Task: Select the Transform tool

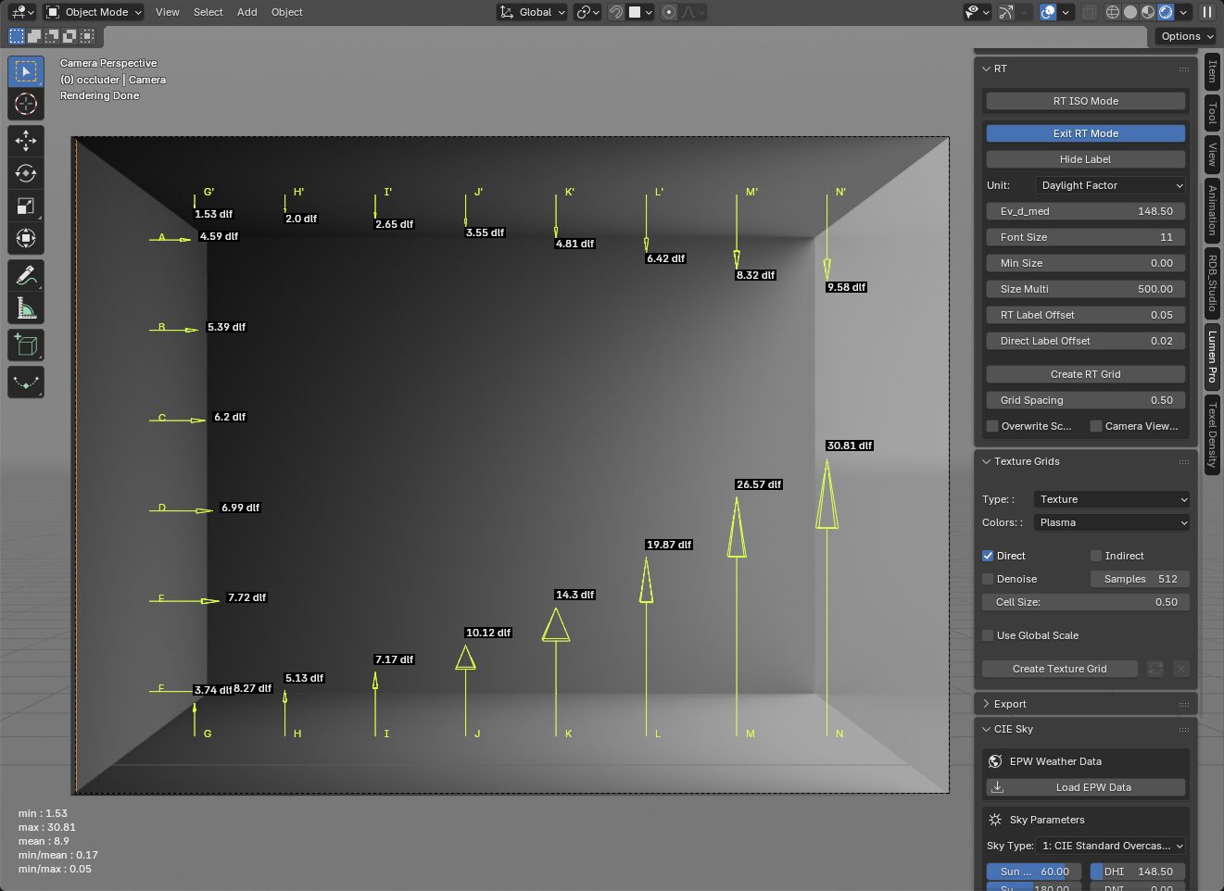Action: [26, 238]
